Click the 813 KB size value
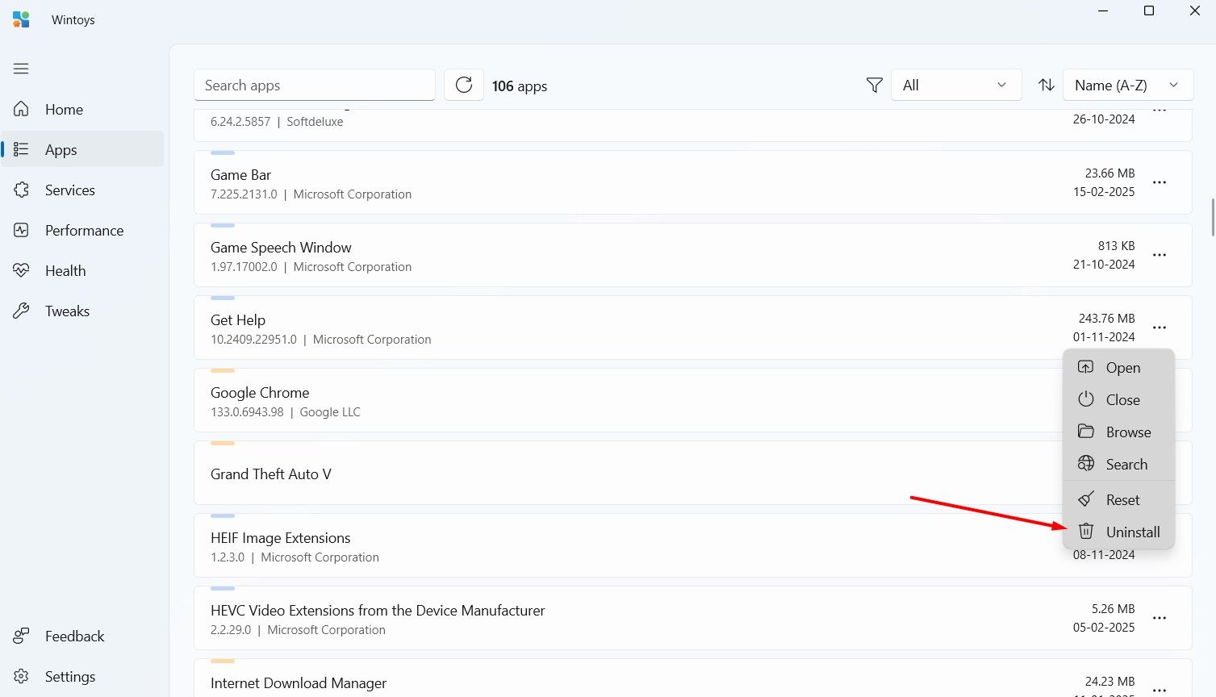Image resolution: width=1216 pixels, height=697 pixels. point(1116,246)
